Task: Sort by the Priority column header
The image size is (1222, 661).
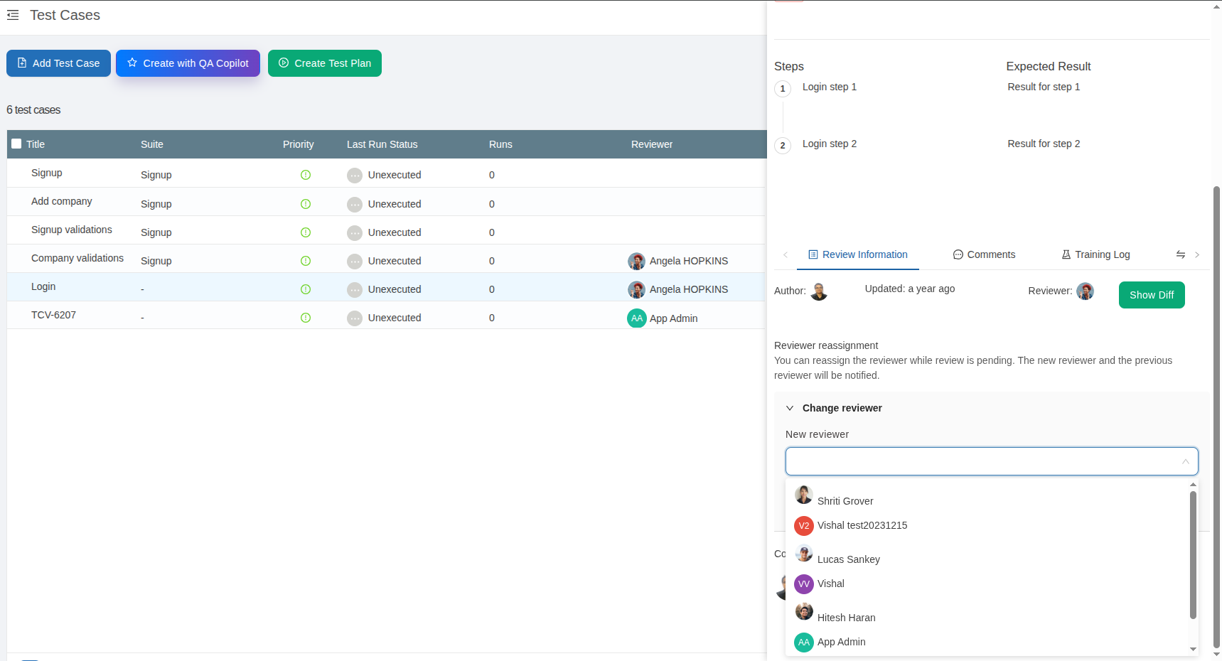Action: pos(299,144)
